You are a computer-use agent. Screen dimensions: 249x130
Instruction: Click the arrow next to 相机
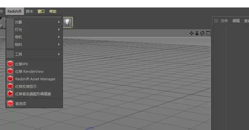(59, 37)
